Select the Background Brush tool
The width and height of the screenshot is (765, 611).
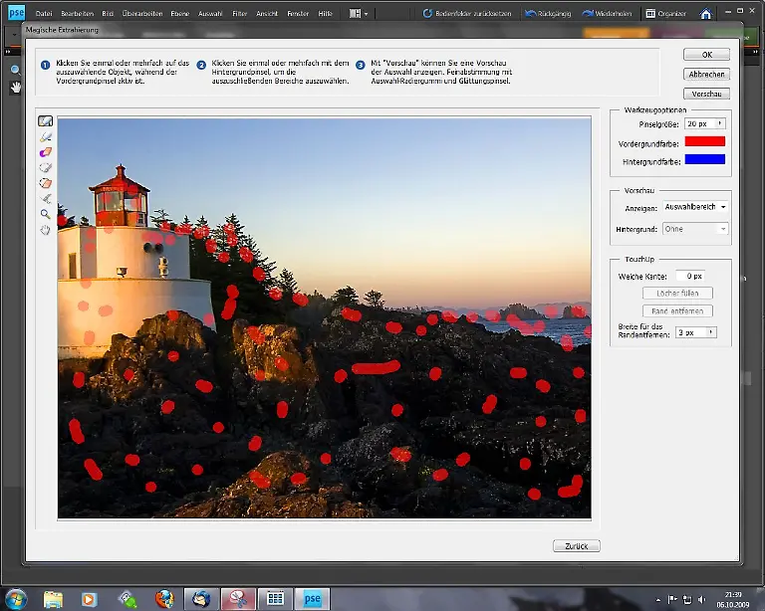(x=45, y=137)
